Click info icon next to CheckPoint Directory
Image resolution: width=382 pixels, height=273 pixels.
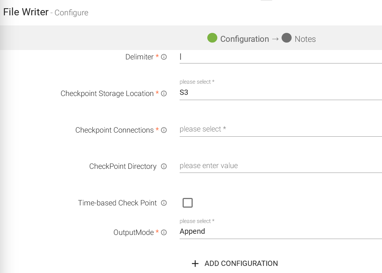point(164,167)
